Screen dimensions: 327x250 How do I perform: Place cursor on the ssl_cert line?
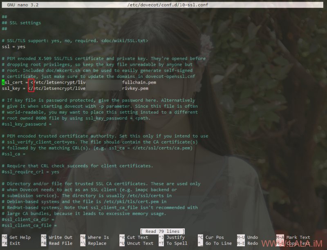tap(79, 82)
